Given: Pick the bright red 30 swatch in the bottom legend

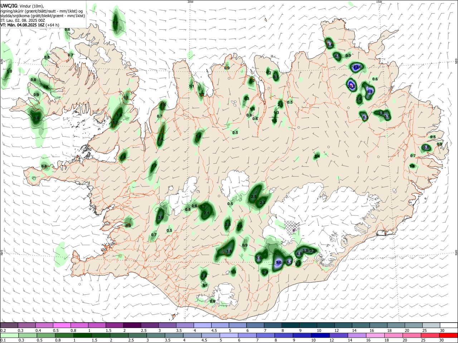Looking at the screenshot, I should (448, 335).
